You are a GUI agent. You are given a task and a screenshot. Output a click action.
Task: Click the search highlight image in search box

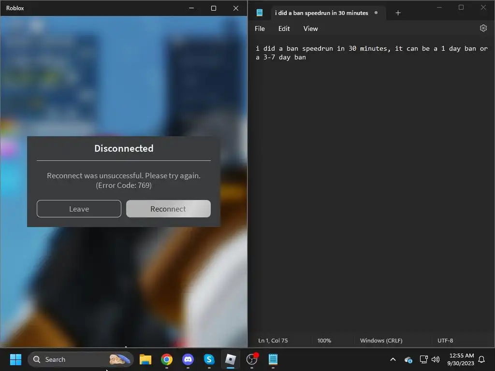coord(120,359)
